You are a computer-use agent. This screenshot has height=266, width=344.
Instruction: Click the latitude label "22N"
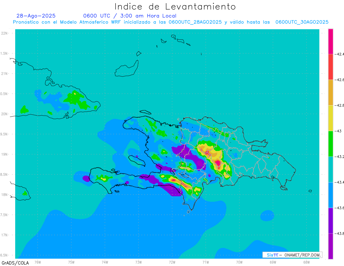point(5,33)
